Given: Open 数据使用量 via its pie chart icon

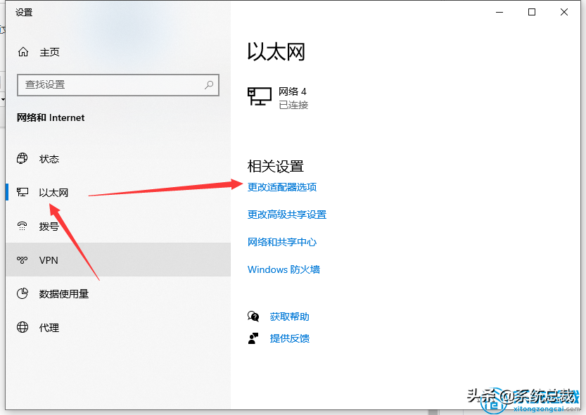Looking at the screenshot, I should (22, 294).
